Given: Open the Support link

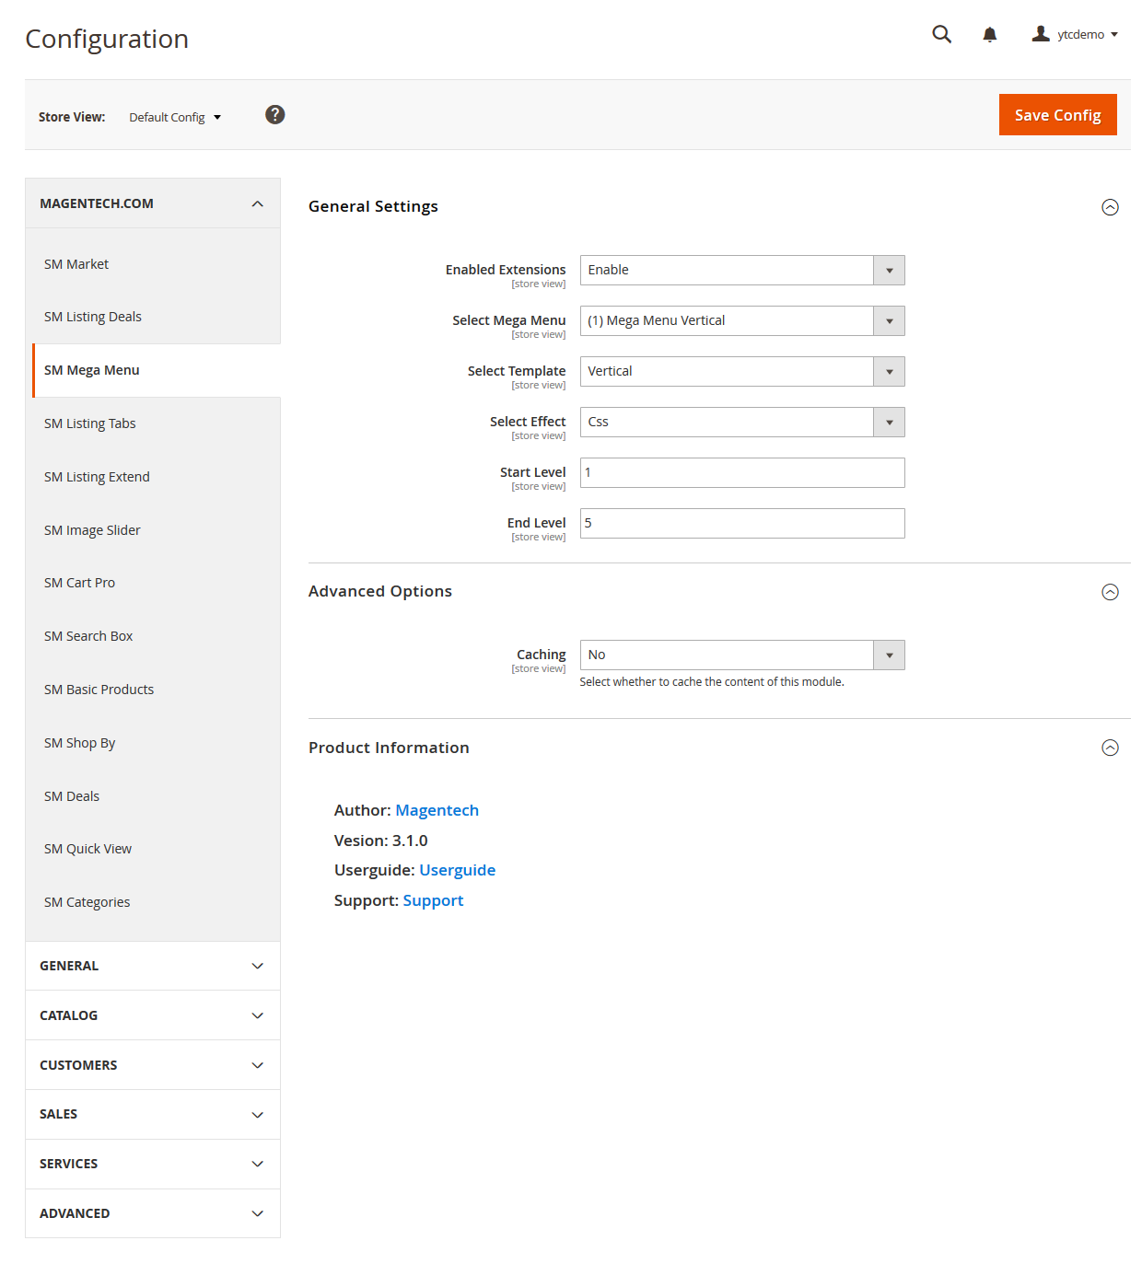Looking at the screenshot, I should click(x=433, y=900).
